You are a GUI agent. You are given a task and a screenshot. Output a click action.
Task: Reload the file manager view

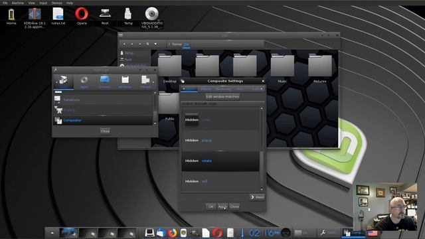(x=147, y=44)
